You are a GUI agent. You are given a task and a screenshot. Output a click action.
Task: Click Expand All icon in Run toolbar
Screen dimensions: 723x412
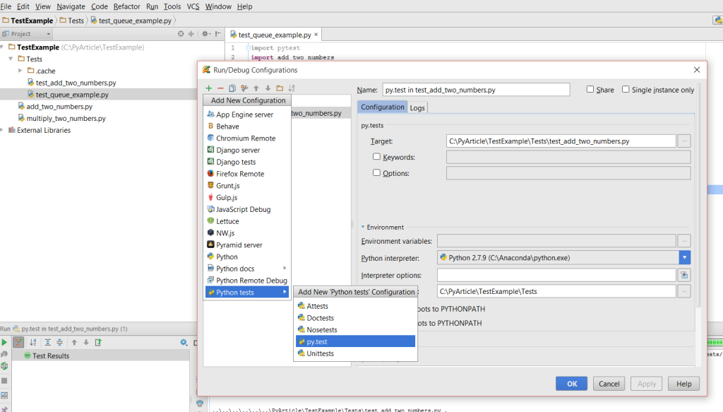click(x=47, y=342)
